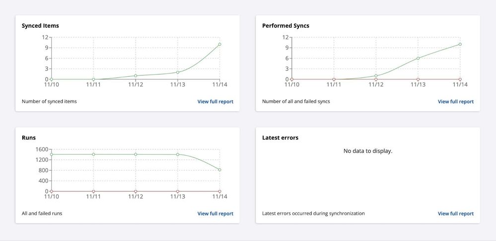Click Runs green 11/14 data point
The image size is (496, 241).
pyautogui.click(x=219, y=170)
